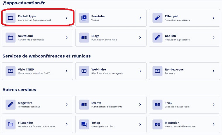Click 'Services de webconférences et réunions' heading
This screenshot has height=135, width=222.
[x=46, y=56]
